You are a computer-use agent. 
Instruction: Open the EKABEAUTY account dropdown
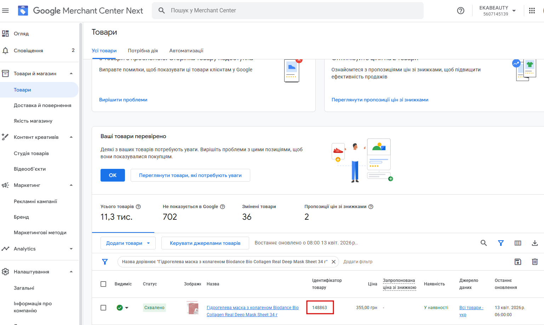497,11
